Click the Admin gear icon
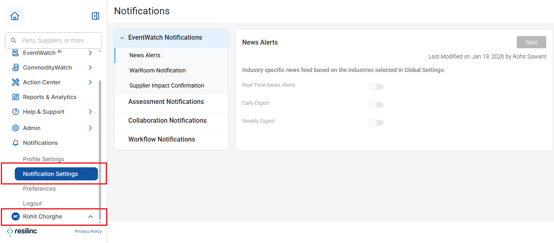This screenshot has width=554, height=243. point(16,128)
